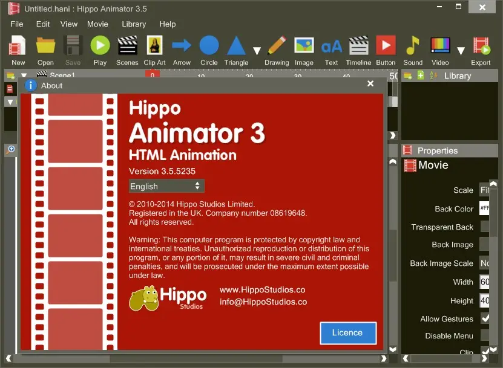Click green add item icon in Library
The width and height of the screenshot is (503, 368).
[x=421, y=76]
